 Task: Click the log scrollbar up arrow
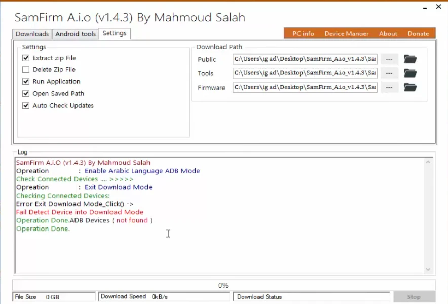pyautogui.click(x=427, y=162)
